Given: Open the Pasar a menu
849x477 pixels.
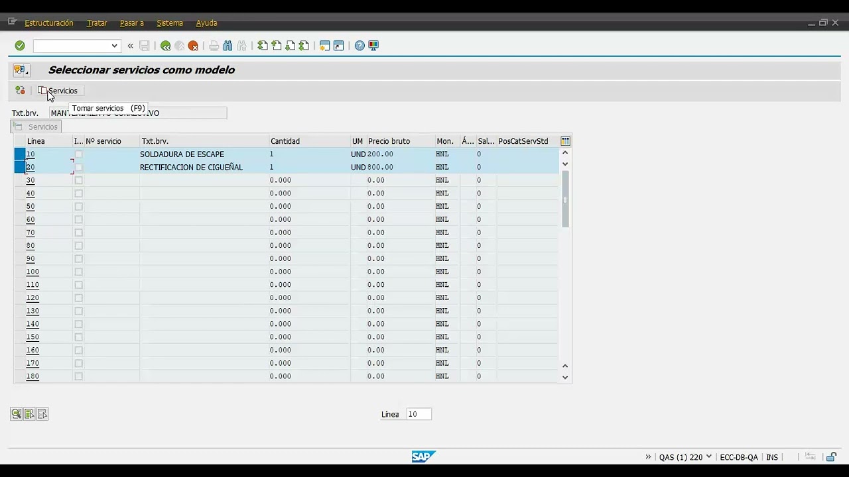Looking at the screenshot, I should tap(131, 23).
